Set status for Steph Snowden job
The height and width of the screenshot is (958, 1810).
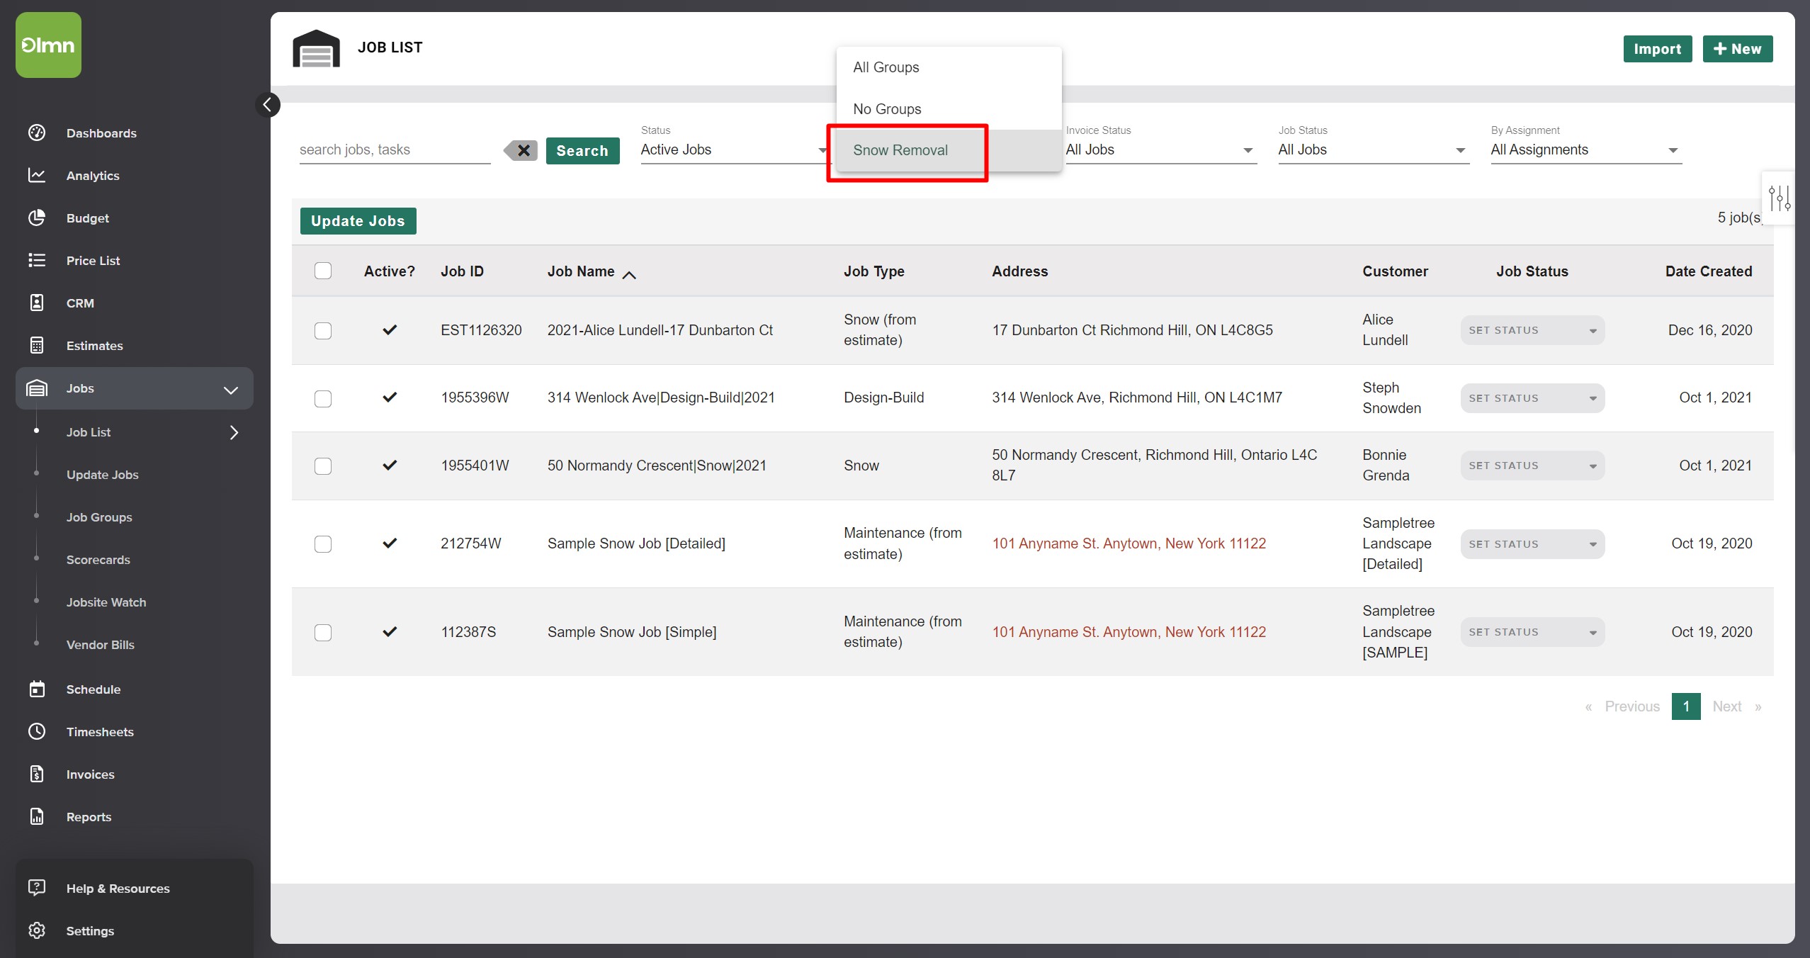[1532, 398]
